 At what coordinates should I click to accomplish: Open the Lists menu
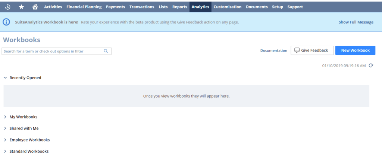163,7
